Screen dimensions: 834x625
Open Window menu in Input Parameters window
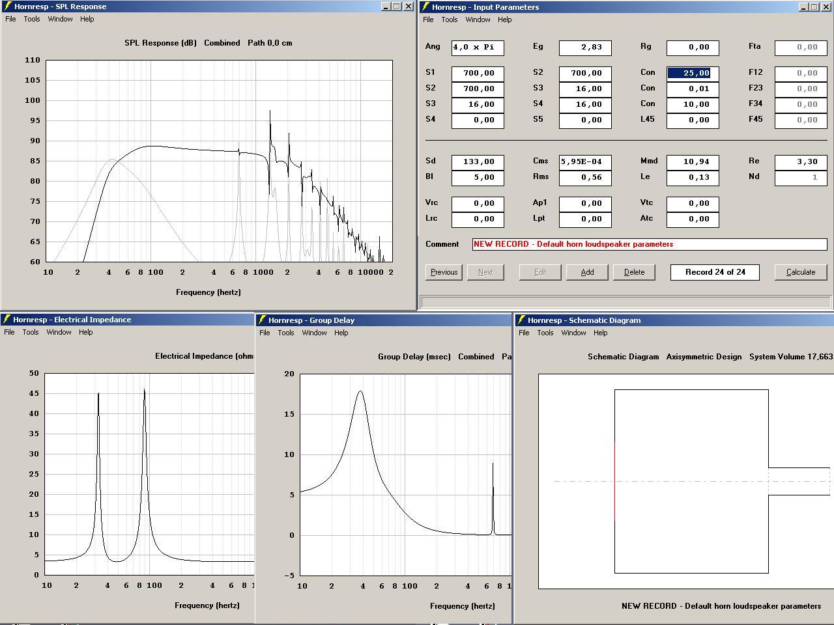coord(478,20)
